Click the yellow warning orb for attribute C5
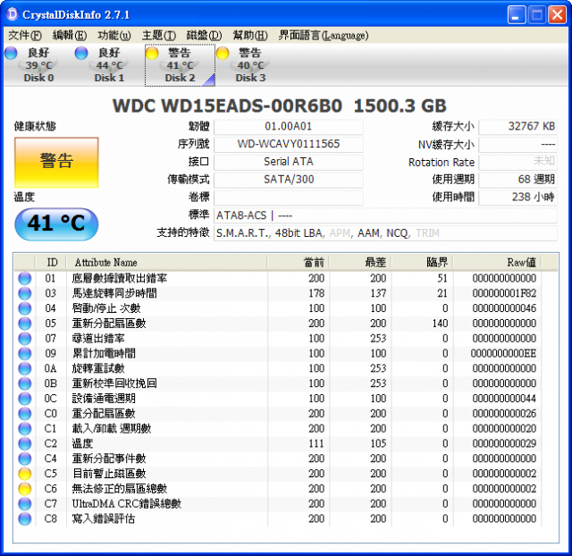The width and height of the screenshot is (572, 556). (25, 474)
